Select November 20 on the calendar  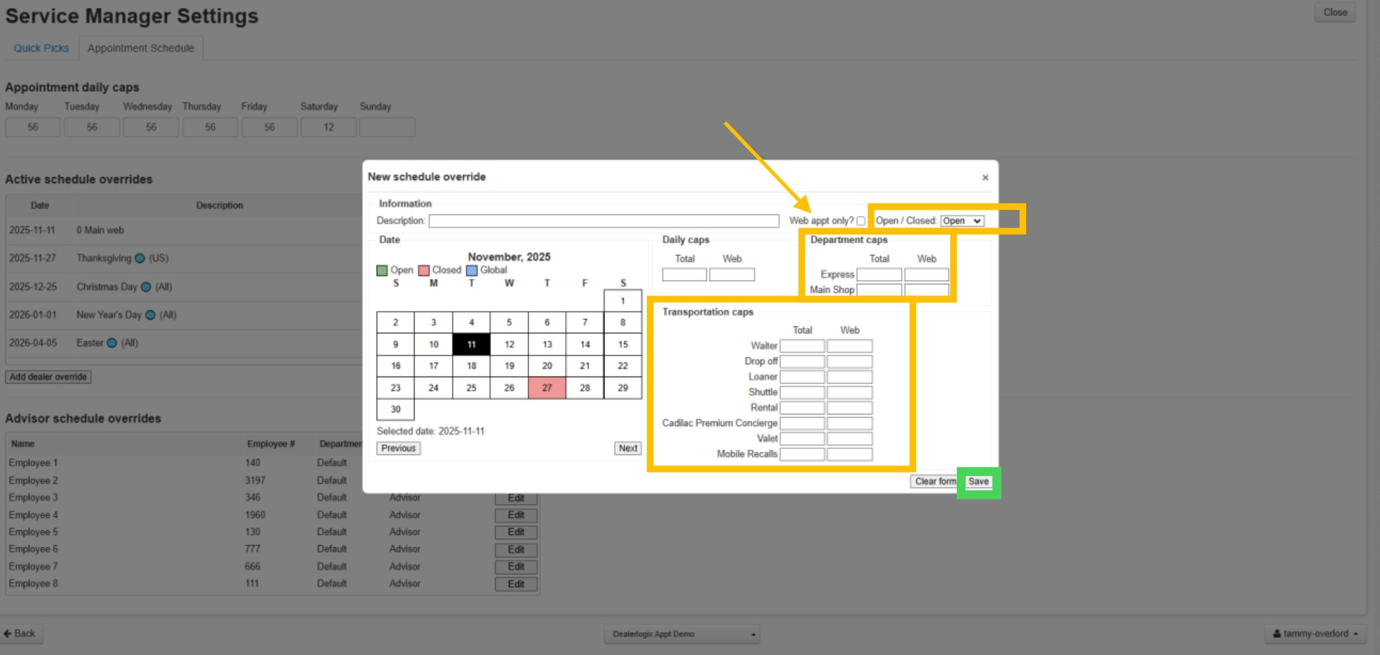coord(547,366)
